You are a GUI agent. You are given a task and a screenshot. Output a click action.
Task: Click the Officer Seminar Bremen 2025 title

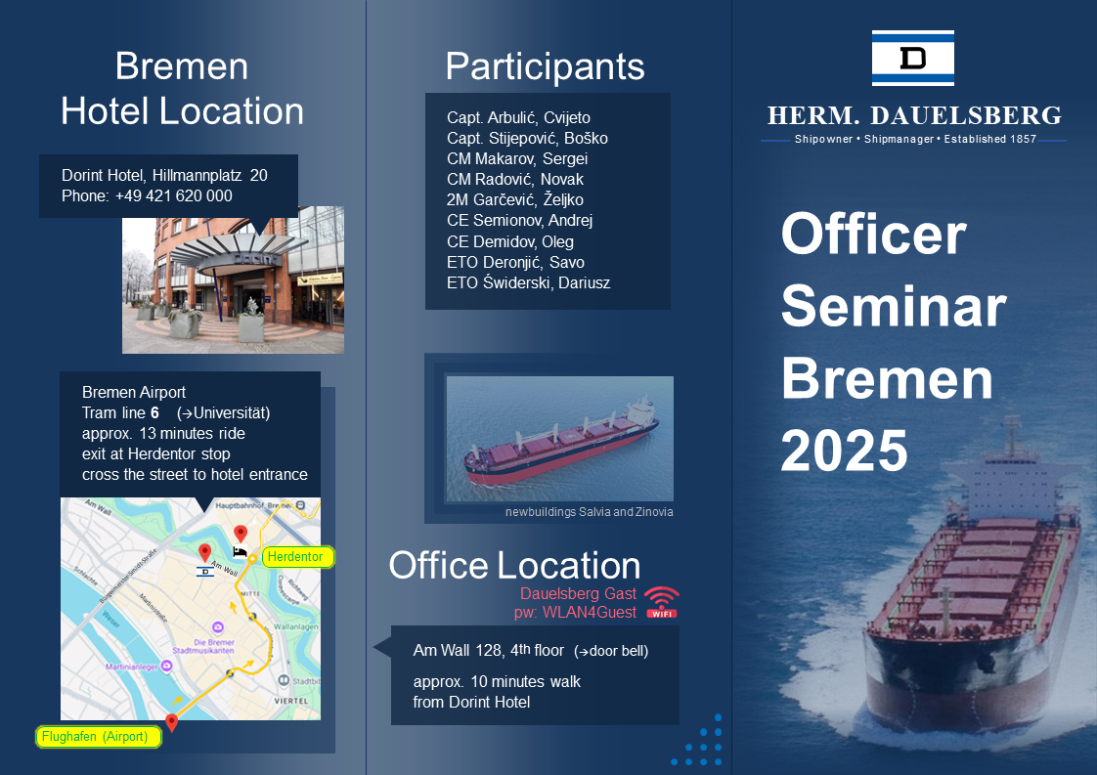(x=892, y=342)
